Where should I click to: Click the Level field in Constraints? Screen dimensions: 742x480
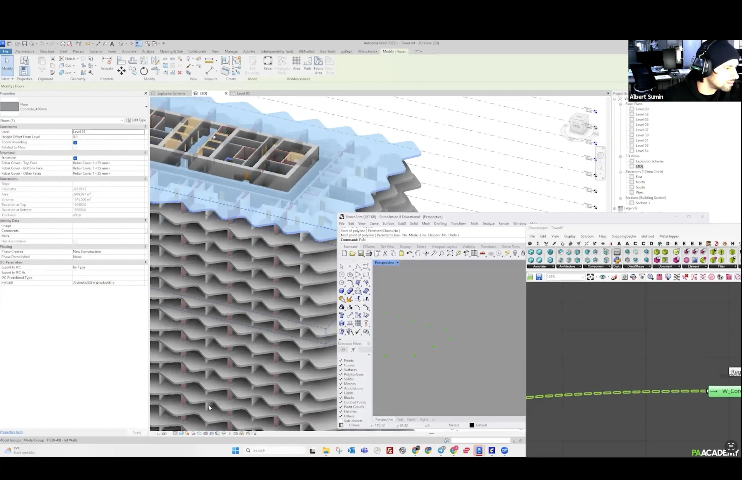(108, 132)
